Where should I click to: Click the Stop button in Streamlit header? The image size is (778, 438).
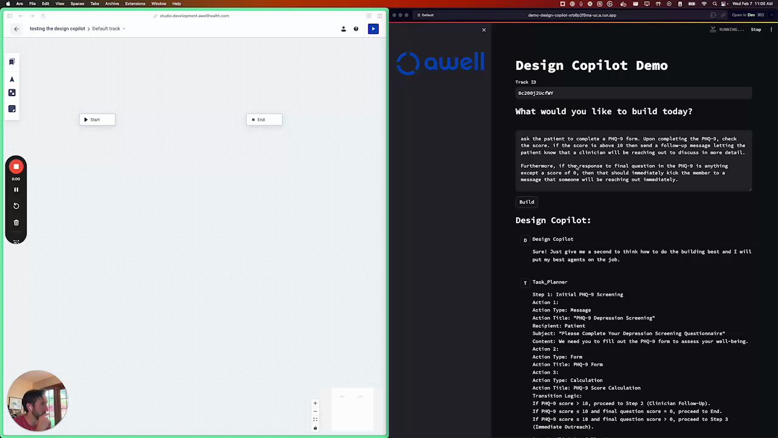(x=756, y=29)
